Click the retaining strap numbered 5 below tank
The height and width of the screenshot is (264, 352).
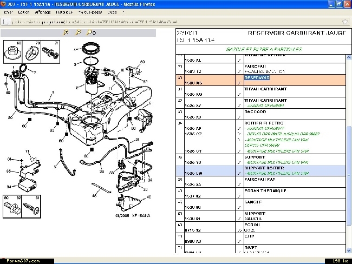pyautogui.click(x=67, y=162)
